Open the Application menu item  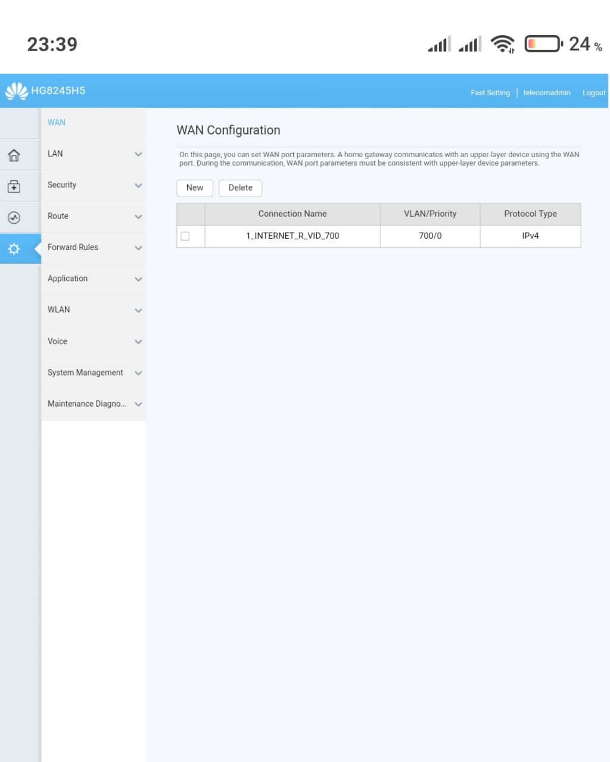(93, 279)
